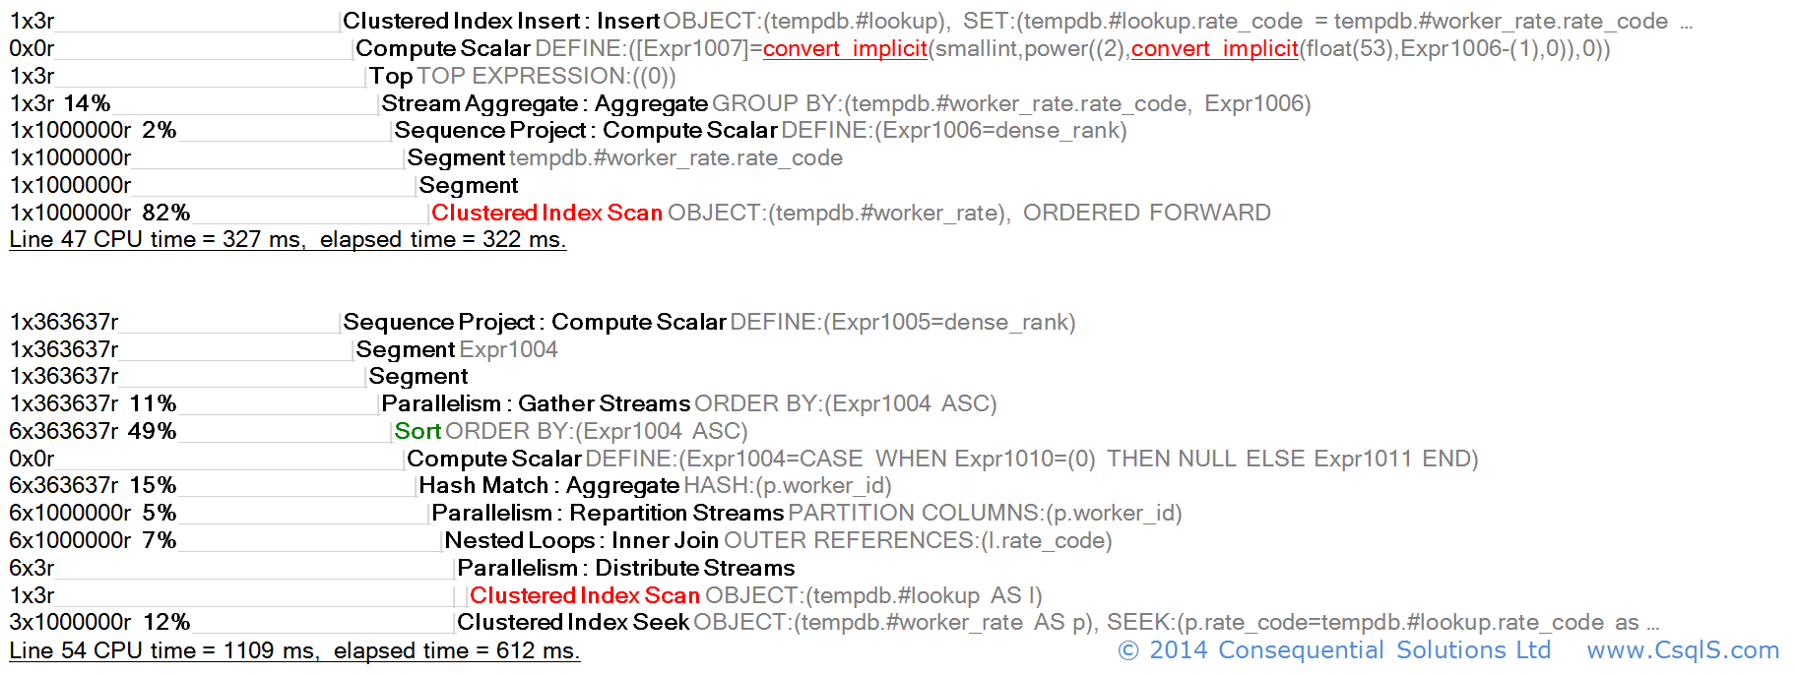Screen dimensions: 1797x676
Task: Select the Nested Loops Inner Join operator
Action: click(582, 540)
